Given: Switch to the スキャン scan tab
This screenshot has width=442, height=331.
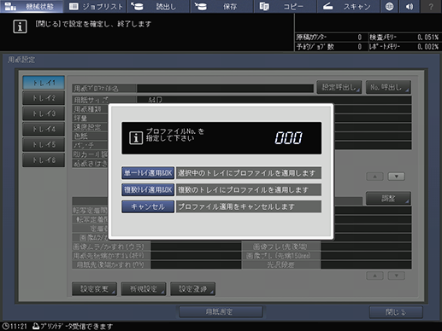Looking at the screenshot, I should click(348, 6).
